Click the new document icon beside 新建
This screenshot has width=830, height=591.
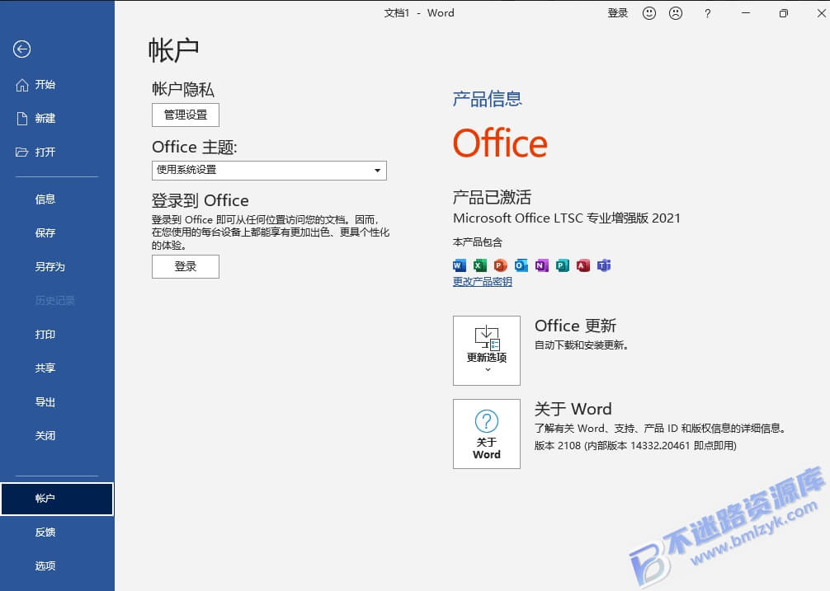[x=22, y=119]
